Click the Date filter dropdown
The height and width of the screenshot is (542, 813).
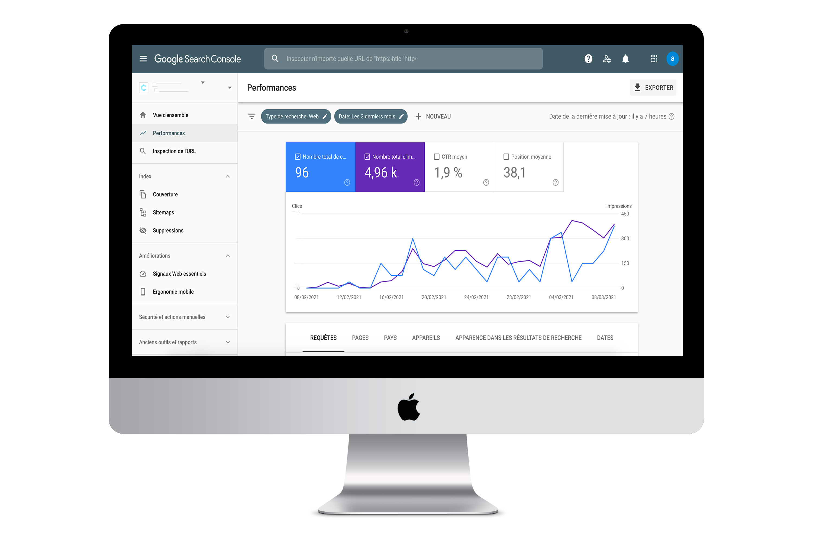pos(372,116)
